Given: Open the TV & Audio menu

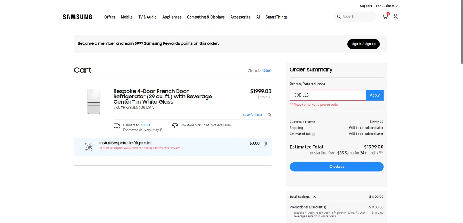Looking at the screenshot, I should coord(148,17).
